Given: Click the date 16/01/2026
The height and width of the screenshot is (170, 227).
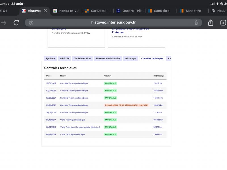Looking at the screenshot, I should [51, 83].
